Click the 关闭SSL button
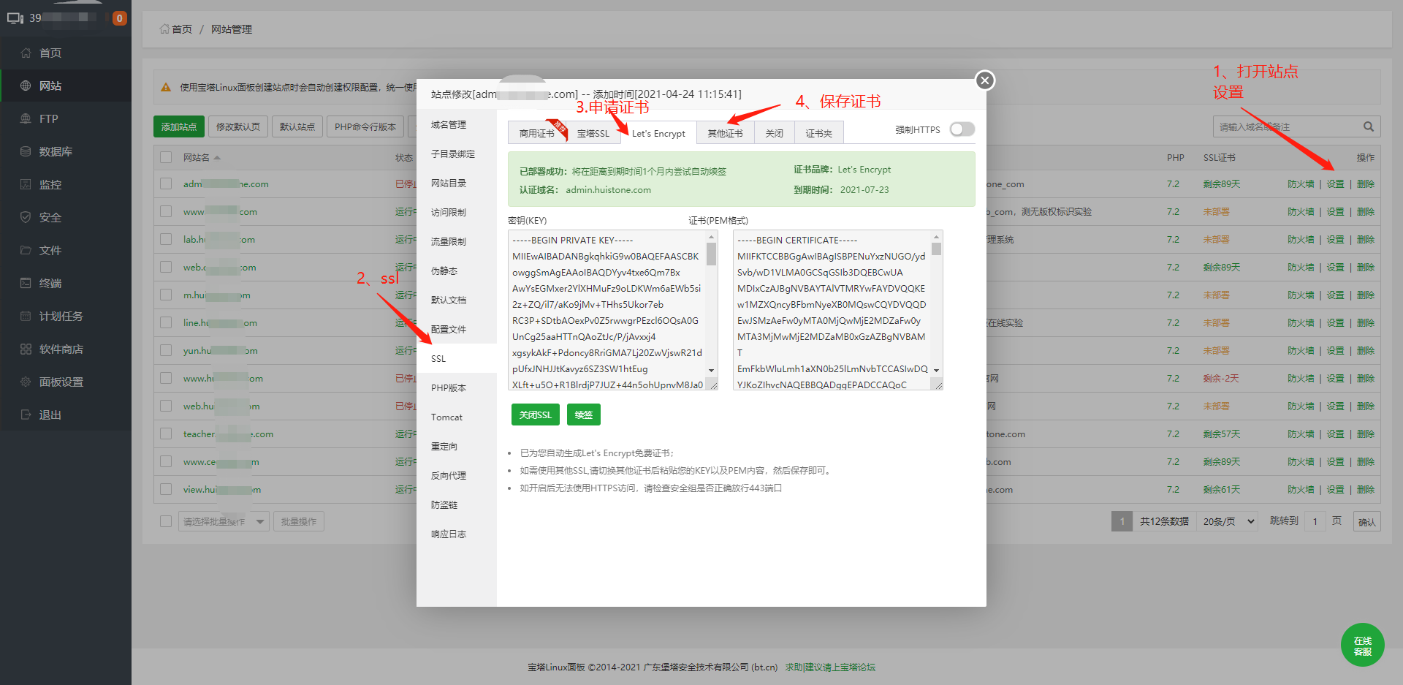The height and width of the screenshot is (685, 1403). click(535, 414)
